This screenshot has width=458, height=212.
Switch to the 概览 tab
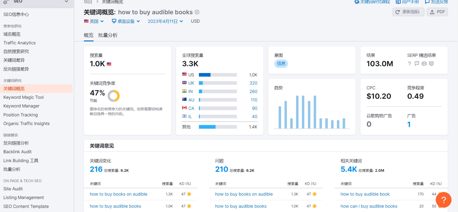point(89,35)
